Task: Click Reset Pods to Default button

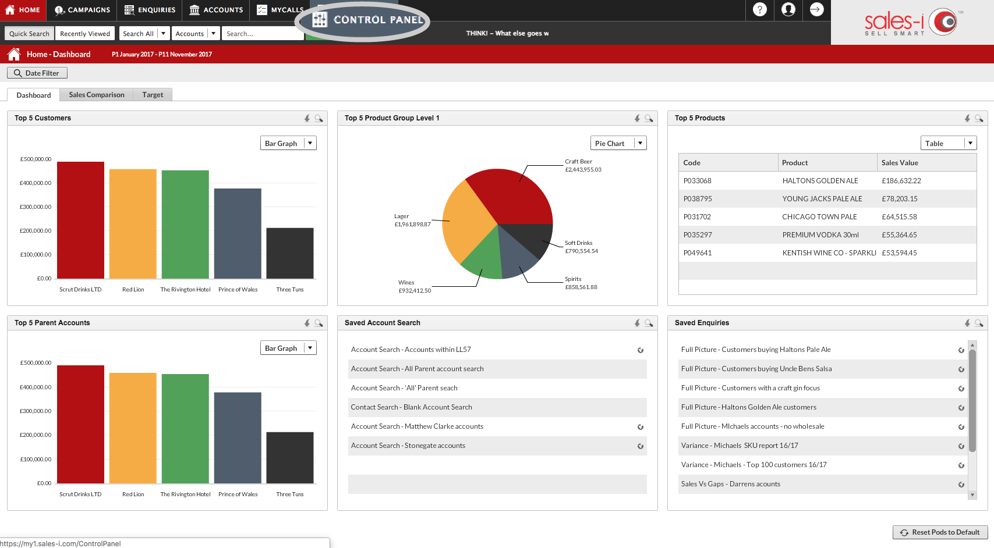Action: pos(940,532)
